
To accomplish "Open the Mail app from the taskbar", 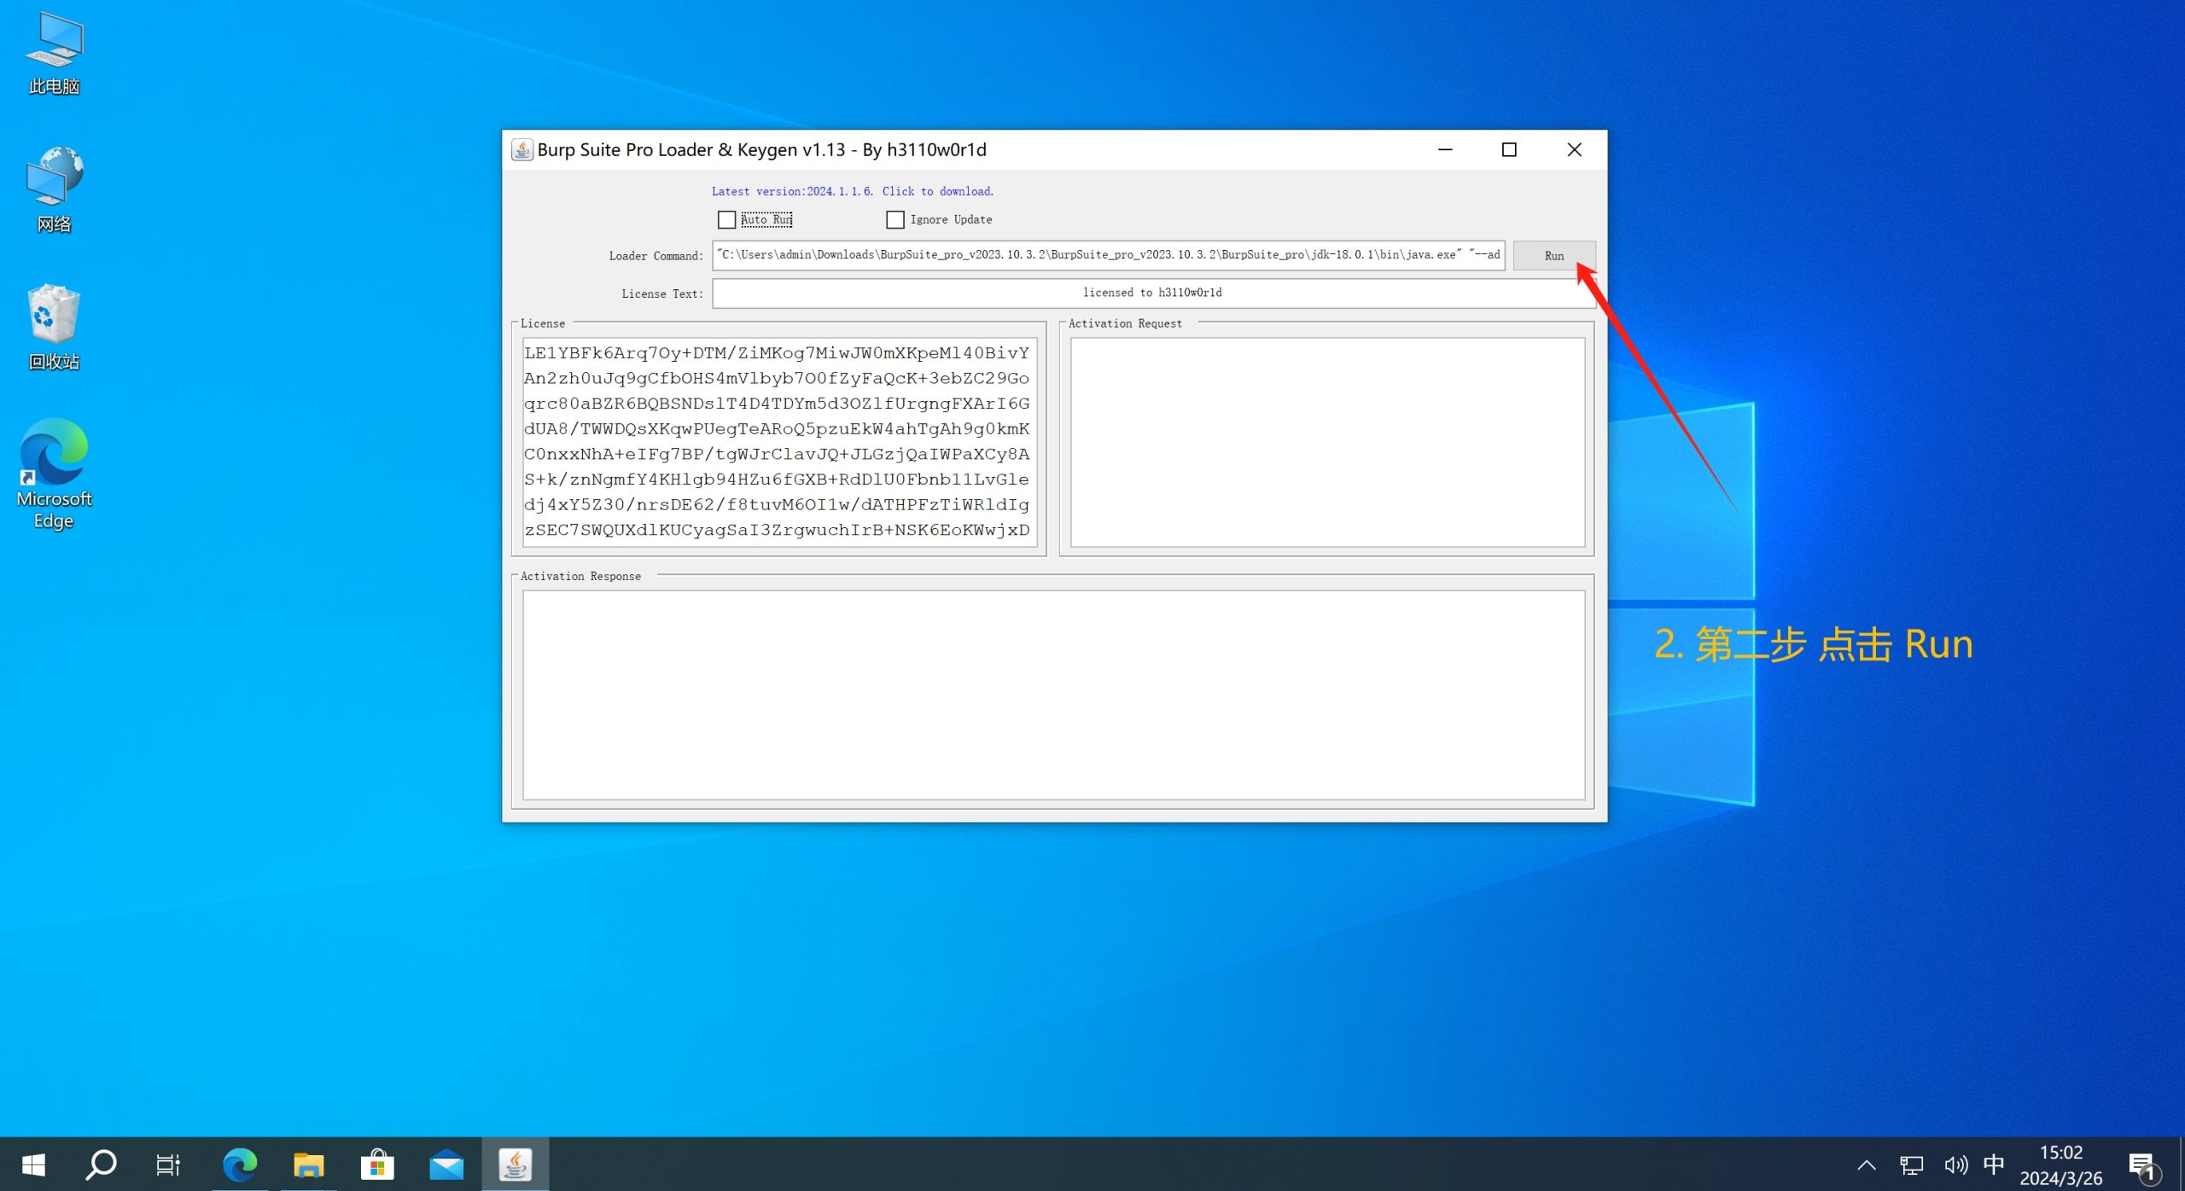I will click(446, 1165).
